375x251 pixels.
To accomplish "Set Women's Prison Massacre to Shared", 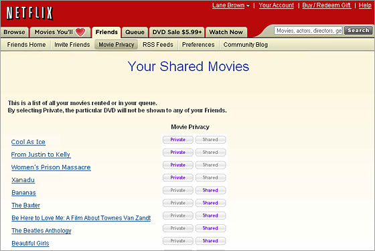I will point(210,165).
